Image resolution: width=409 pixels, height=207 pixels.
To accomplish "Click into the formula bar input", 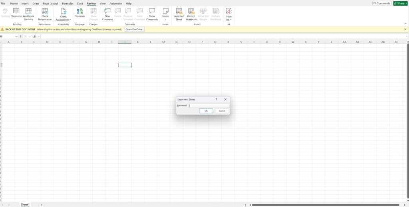I will click(x=223, y=36).
